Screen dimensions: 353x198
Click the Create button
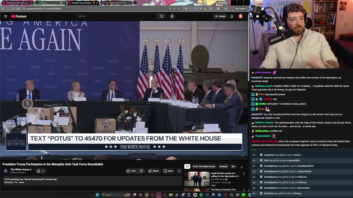point(220,16)
